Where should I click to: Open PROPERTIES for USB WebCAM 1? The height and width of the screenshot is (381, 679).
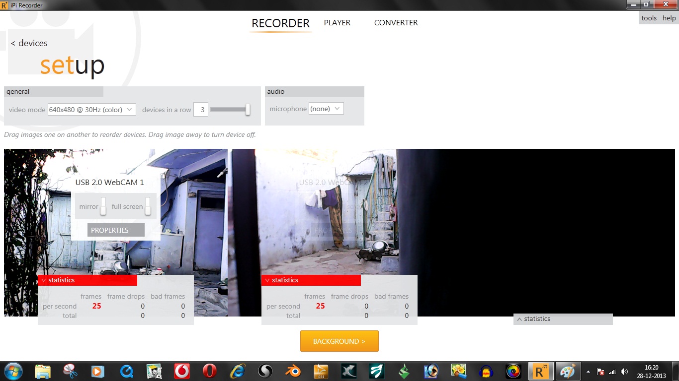(116, 230)
